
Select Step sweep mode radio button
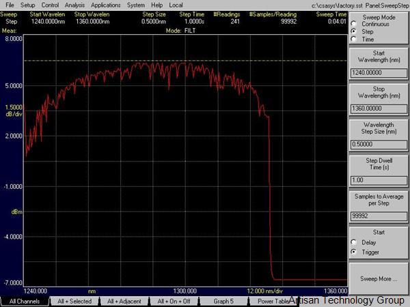(x=353, y=31)
